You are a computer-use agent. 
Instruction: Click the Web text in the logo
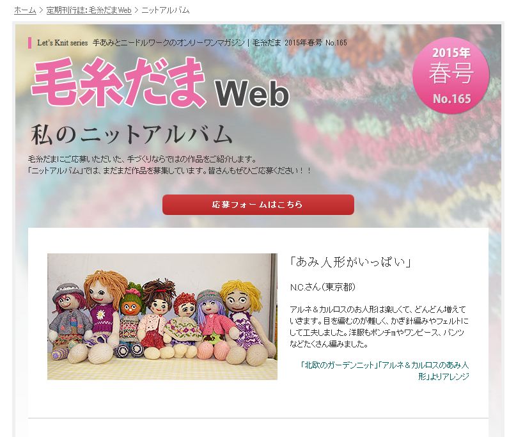pyautogui.click(x=253, y=93)
